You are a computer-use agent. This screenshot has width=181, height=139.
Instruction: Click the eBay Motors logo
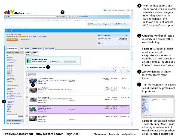click(14, 12)
